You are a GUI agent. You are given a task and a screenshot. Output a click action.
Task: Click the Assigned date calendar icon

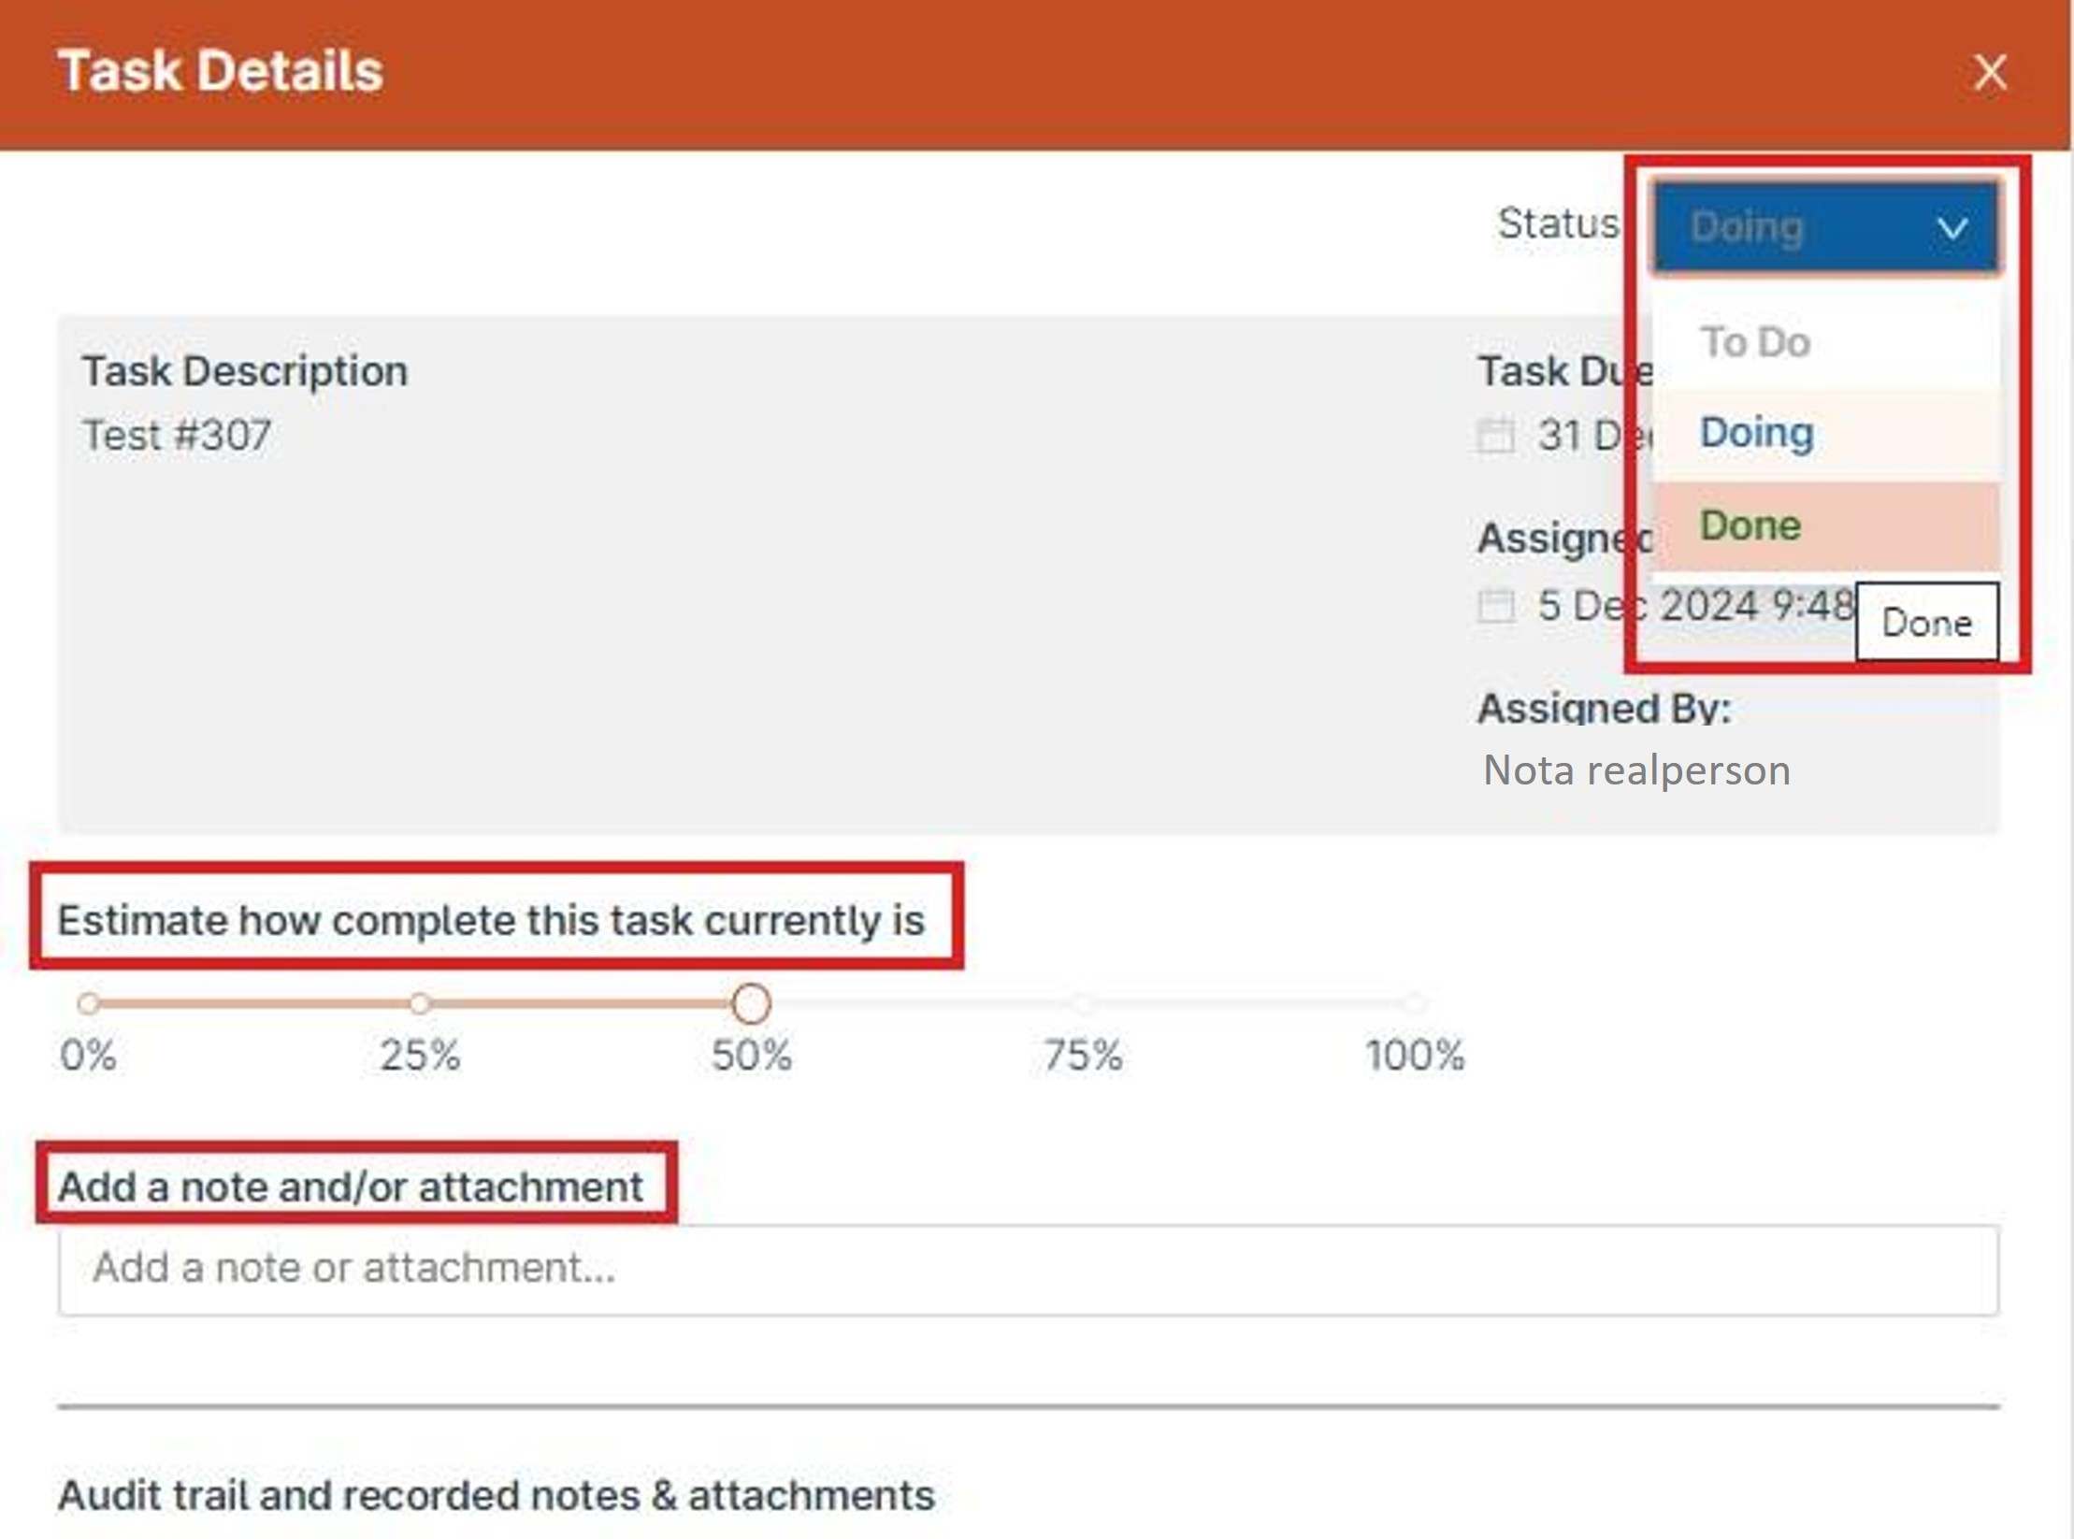tap(1495, 605)
